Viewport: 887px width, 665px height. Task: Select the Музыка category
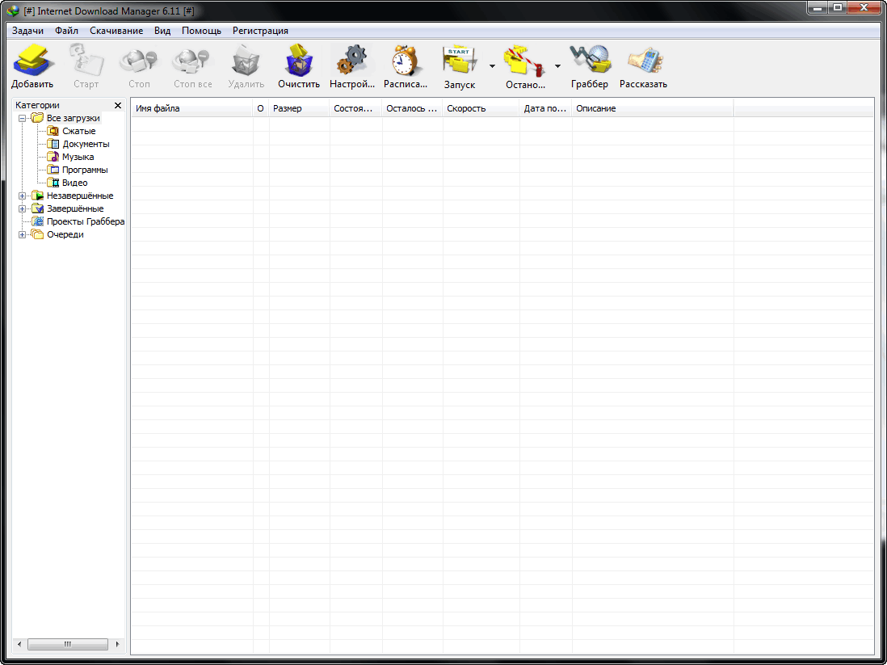click(78, 158)
